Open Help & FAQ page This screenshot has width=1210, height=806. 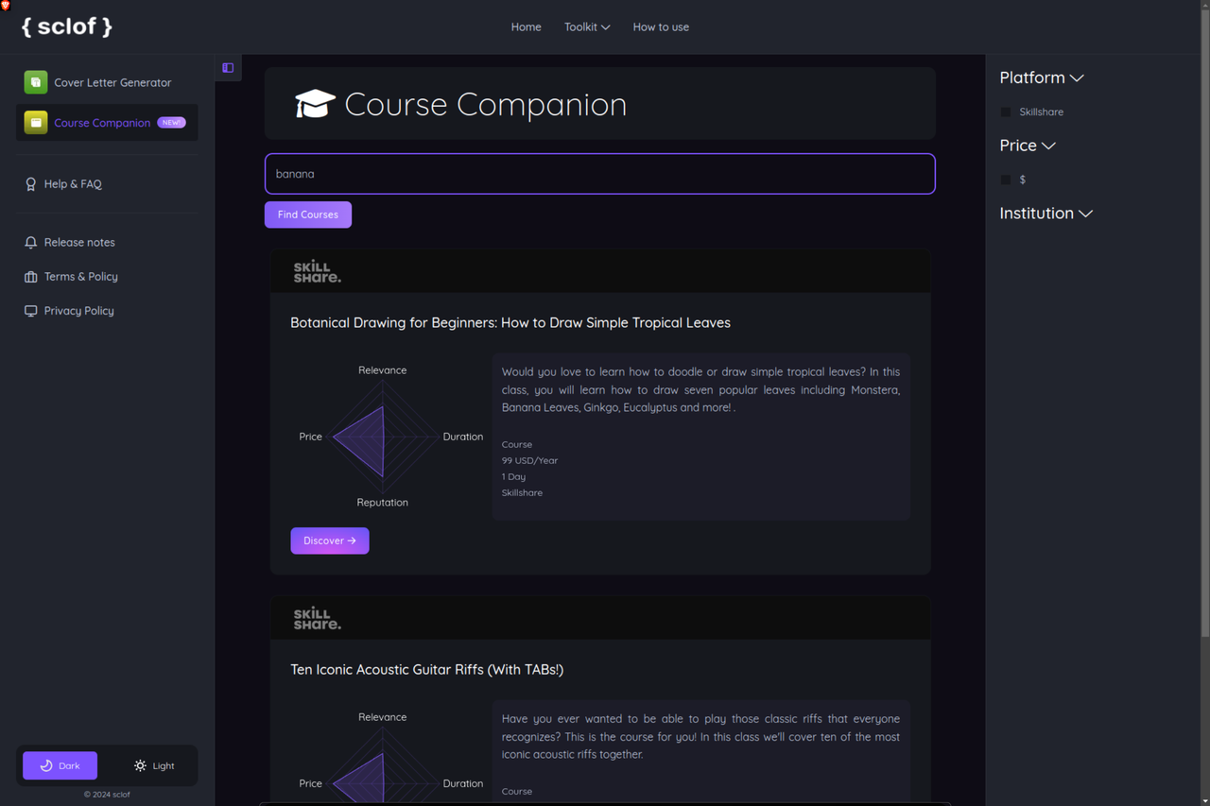click(73, 184)
